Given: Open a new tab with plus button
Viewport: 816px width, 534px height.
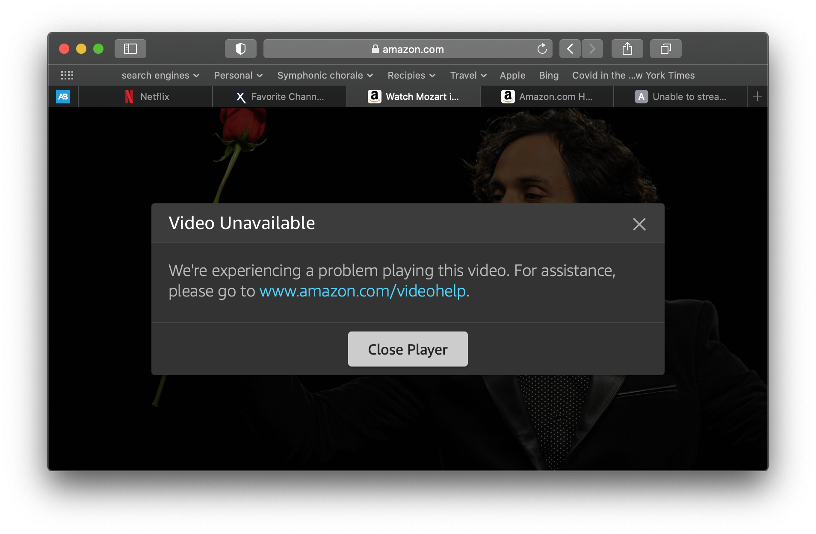Looking at the screenshot, I should click(757, 97).
